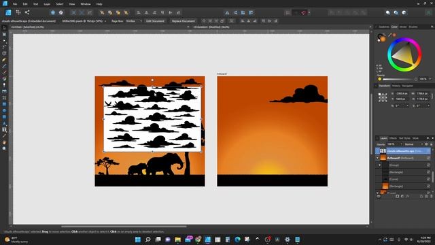Select transform anchor point top-left
This screenshot has height=245, width=435.
tap(379, 94)
